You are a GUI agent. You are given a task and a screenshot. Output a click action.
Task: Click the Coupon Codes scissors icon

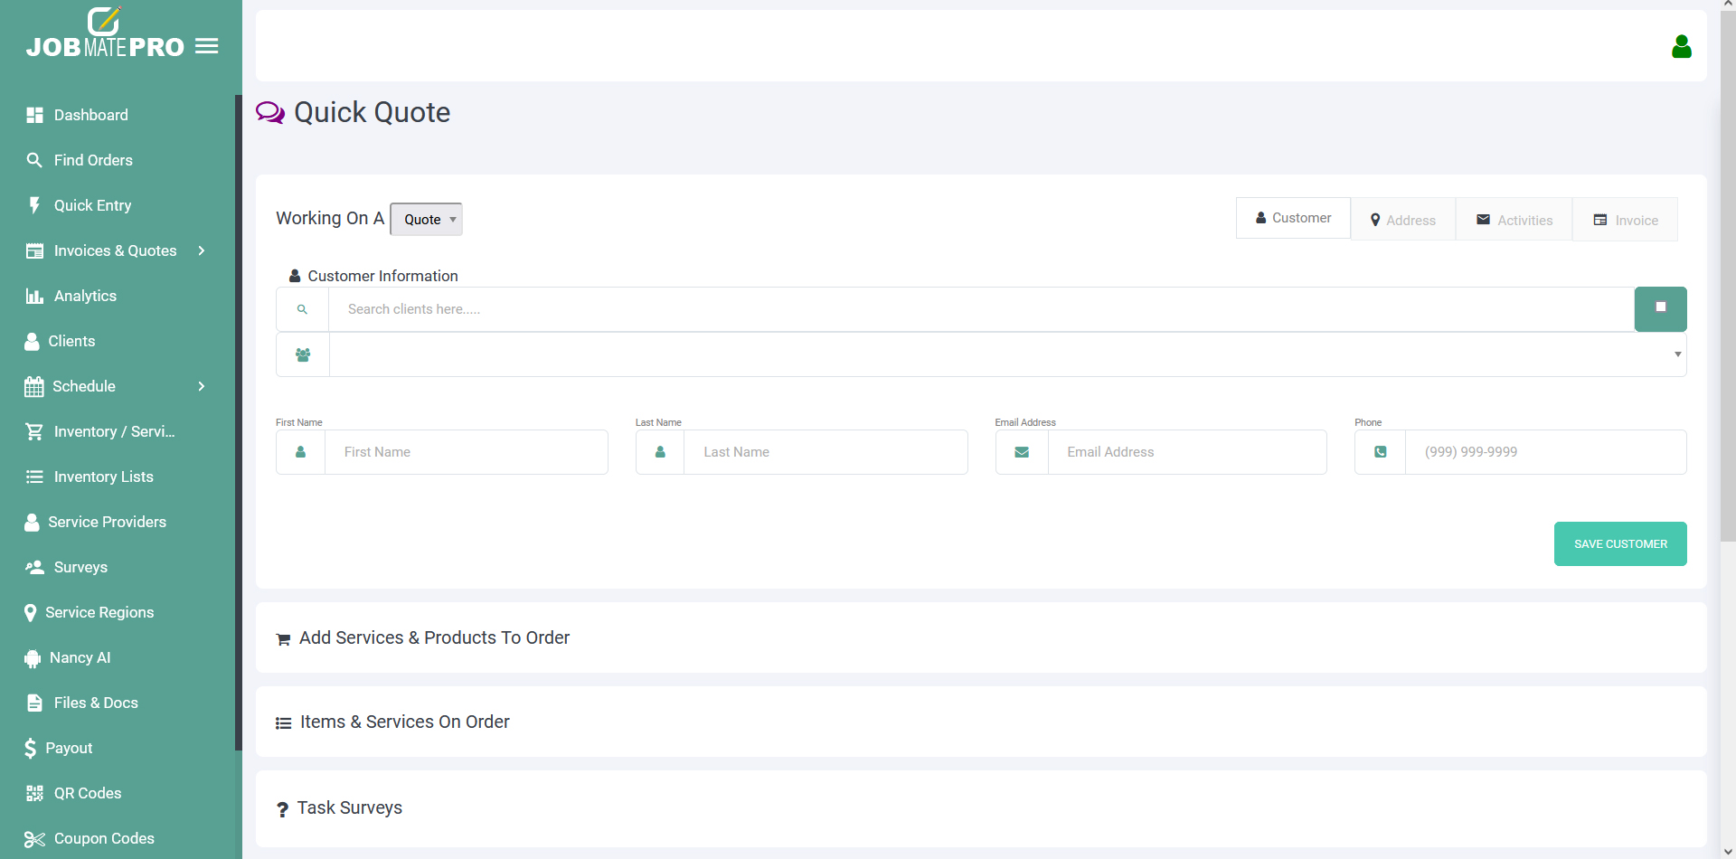(34, 839)
